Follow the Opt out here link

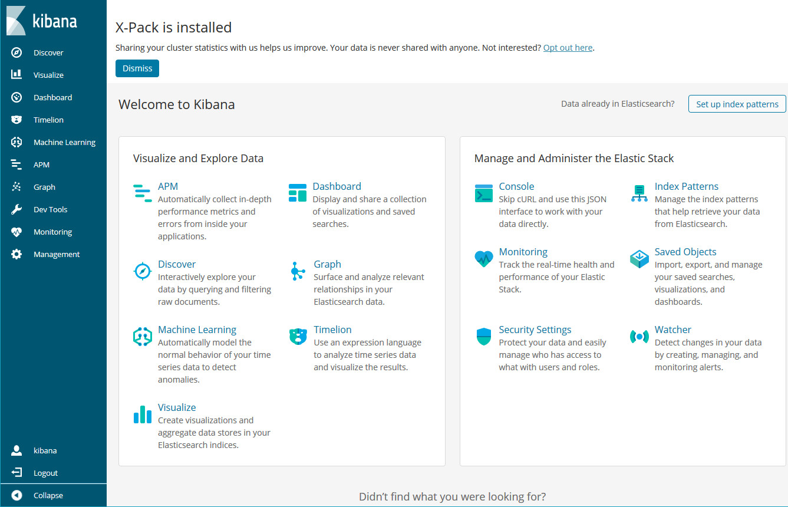pos(568,48)
